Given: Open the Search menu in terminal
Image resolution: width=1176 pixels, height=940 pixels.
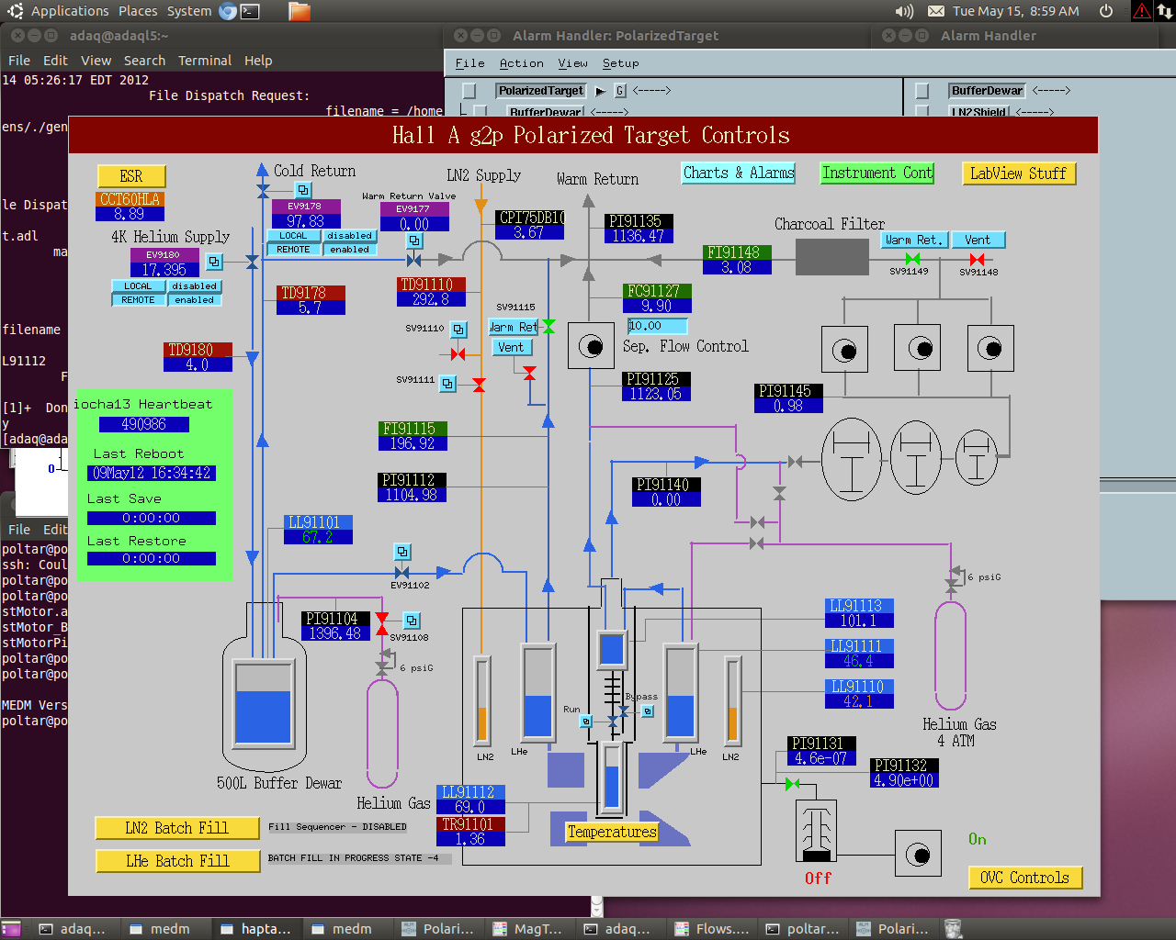Looking at the screenshot, I should pyautogui.click(x=144, y=61).
